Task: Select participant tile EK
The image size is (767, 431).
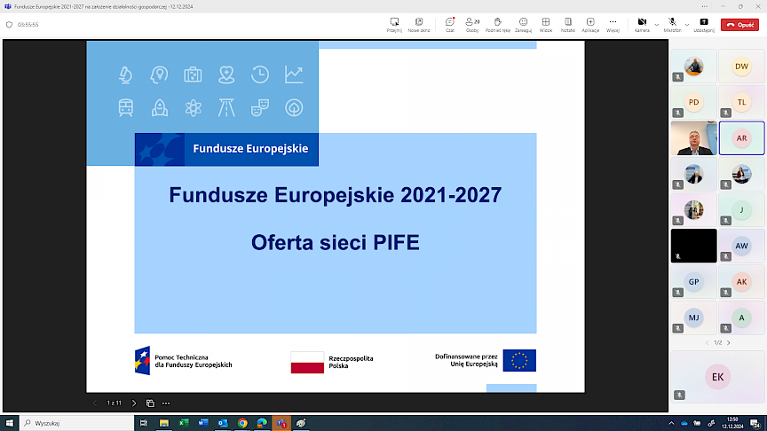Action: (717, 377)
